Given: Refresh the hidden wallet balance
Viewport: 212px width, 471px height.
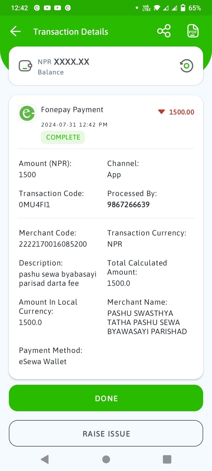Looking at the screenshot, I should [186, 66].
